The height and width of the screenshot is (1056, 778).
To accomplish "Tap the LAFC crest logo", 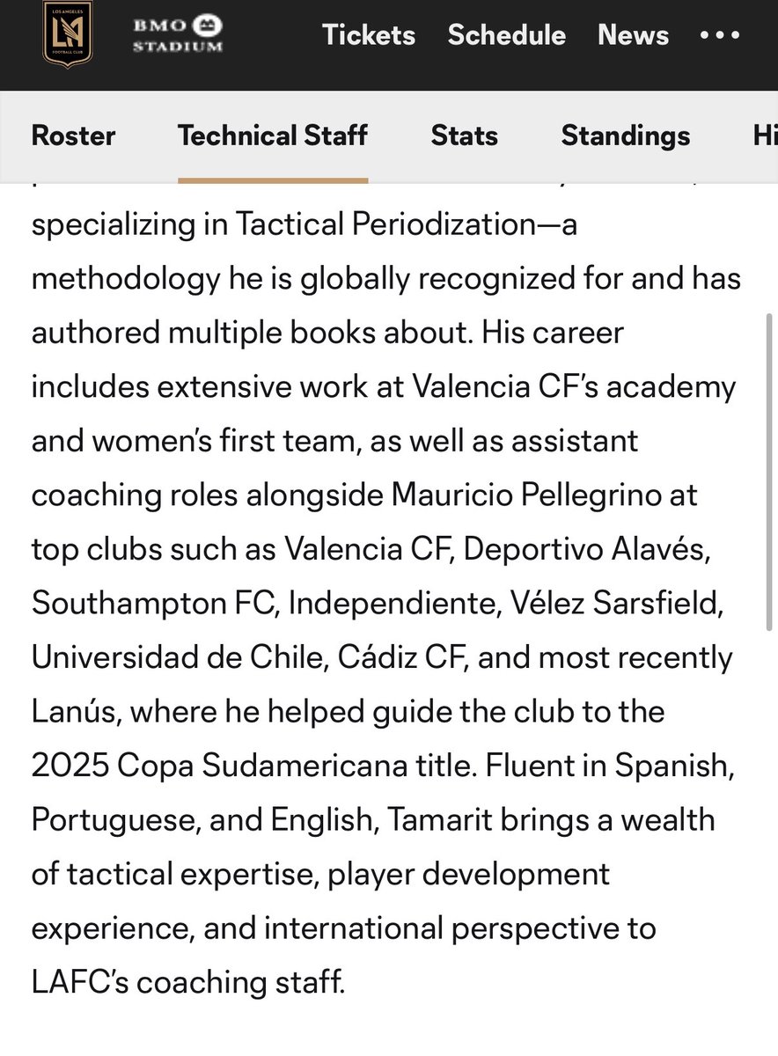I will (67, 35).
